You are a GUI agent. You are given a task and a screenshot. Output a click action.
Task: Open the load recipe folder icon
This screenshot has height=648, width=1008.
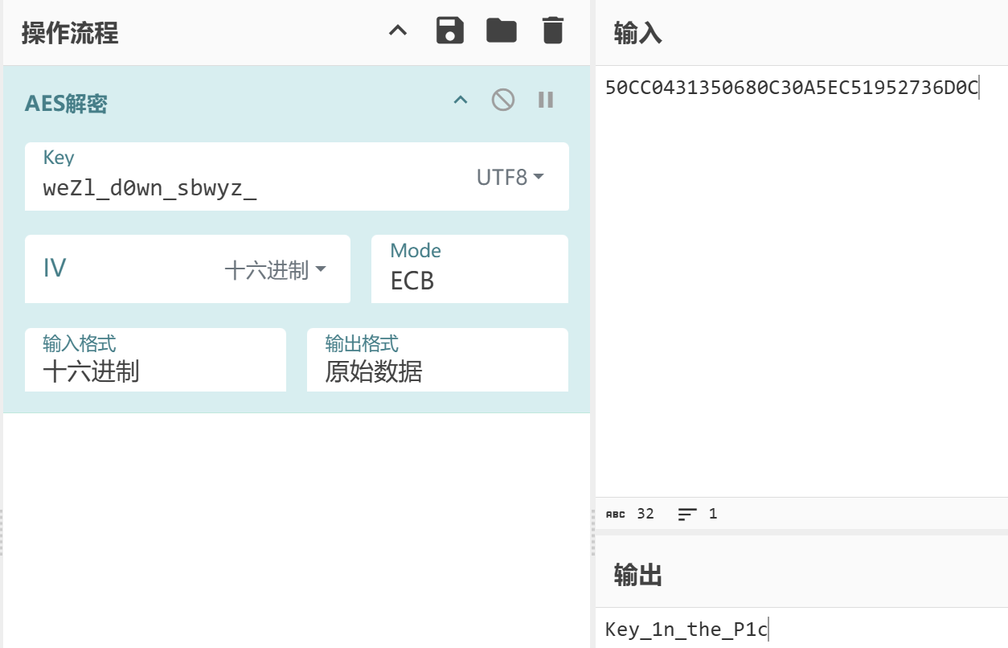click(x=502, y=31)
